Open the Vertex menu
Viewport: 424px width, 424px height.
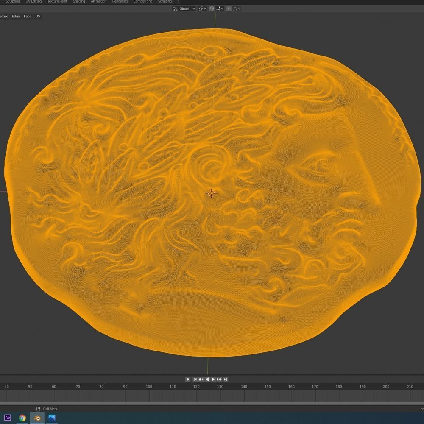pos(4,16)
